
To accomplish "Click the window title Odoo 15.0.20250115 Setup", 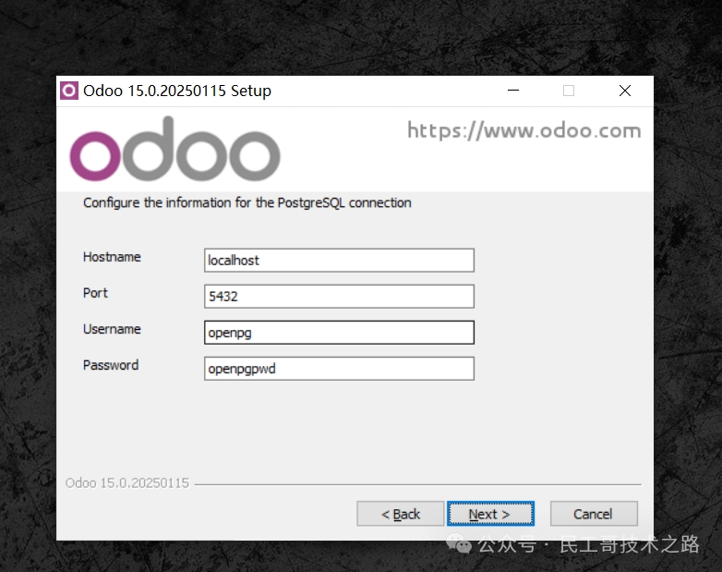I will (x=177, y=91).
